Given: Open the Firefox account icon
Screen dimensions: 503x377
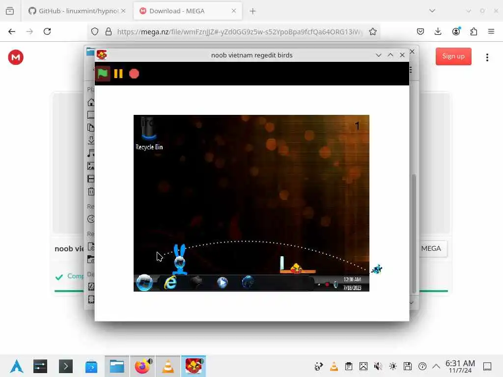Looking at the screenshot, I should click(456, 31).
